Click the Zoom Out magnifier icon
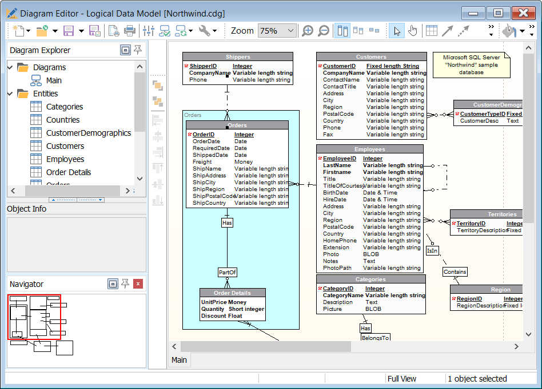The image size is (542, 389). (x=323, y=31)
